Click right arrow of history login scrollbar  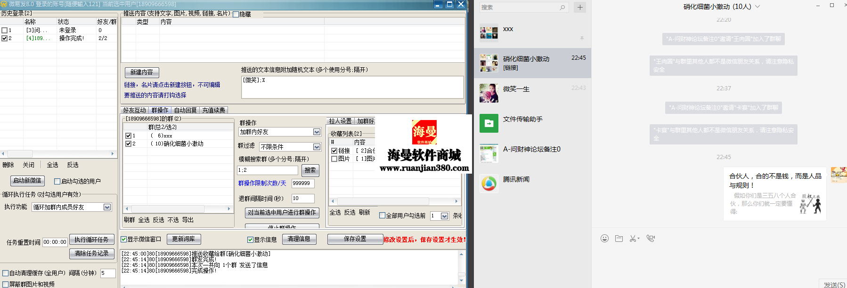pyautogui.click(x=113, y=153)
